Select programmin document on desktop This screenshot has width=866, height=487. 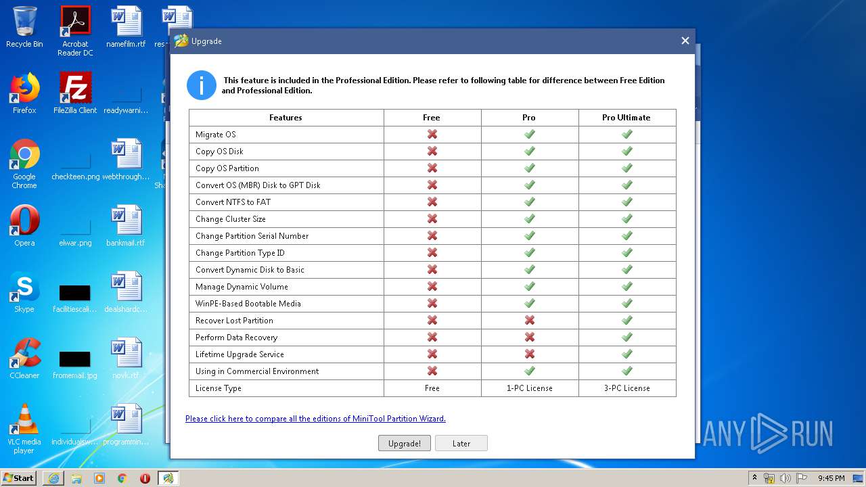126,425
